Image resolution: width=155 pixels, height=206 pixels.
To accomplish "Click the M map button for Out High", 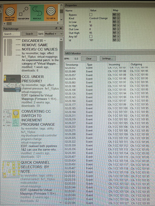I will pos(114,33).
